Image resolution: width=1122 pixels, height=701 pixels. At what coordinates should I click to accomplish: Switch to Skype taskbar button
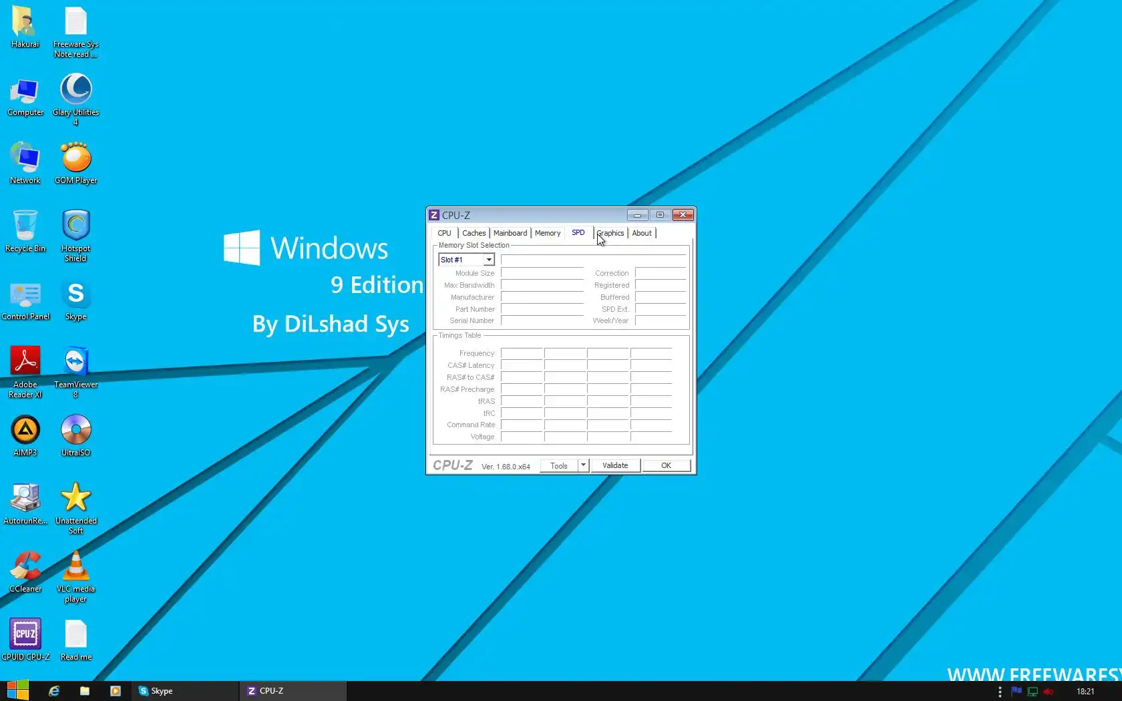click(x=186, y=691)
